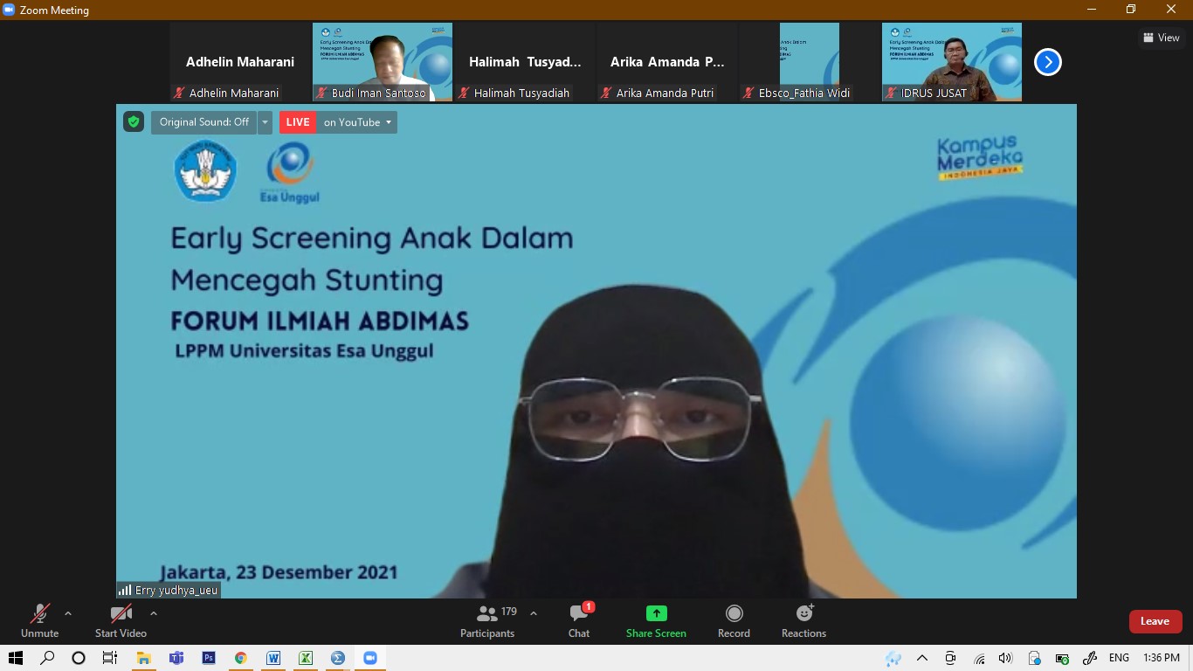The image size is (1193, 671).
Task: Start recording with the Record button
Action: [734, 621]
